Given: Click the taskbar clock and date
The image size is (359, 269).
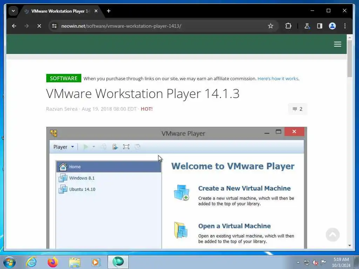Looking at the screenshot, I should 341,262.
